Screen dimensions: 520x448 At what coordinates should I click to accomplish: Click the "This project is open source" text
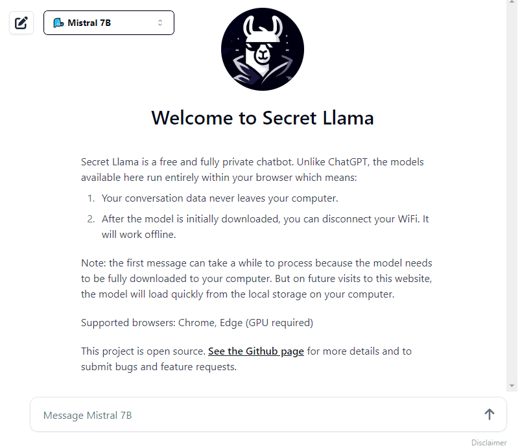(x=143, y=351)
